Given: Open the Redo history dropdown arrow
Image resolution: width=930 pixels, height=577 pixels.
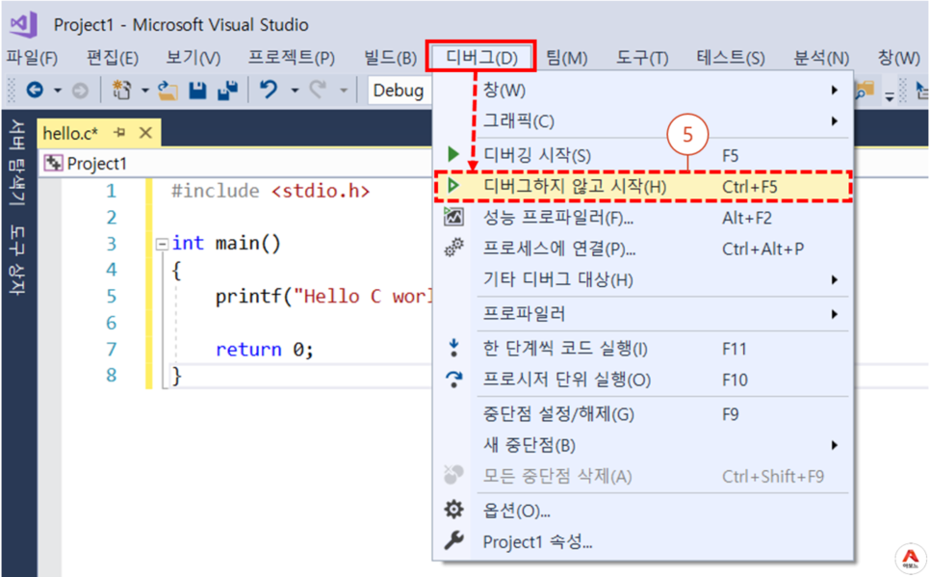Looking at the screenshot, I should (x=344, y=91).
